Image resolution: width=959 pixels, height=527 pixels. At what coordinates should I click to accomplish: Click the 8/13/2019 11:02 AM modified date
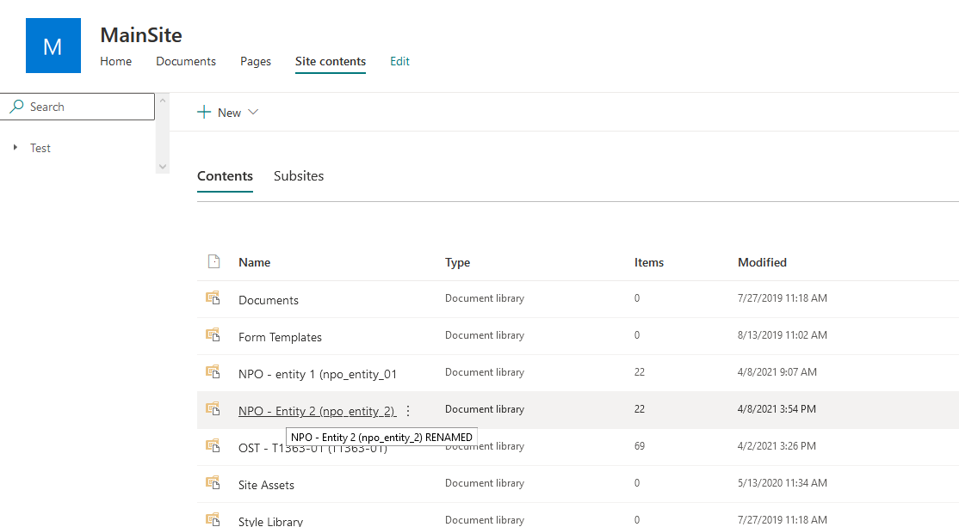click(x=783, y=334)
